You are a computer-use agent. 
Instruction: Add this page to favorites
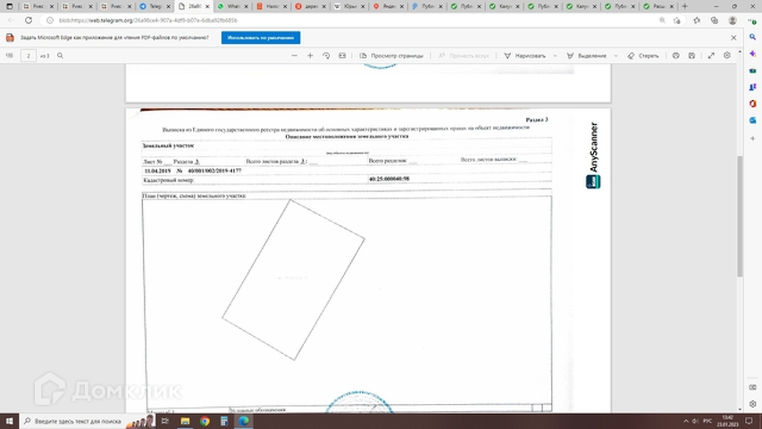[677, 21]
